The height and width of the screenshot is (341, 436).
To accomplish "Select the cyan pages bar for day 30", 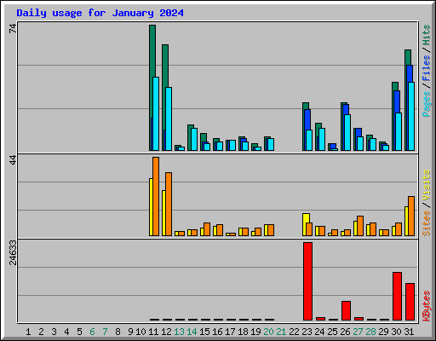I will (399, 131).
